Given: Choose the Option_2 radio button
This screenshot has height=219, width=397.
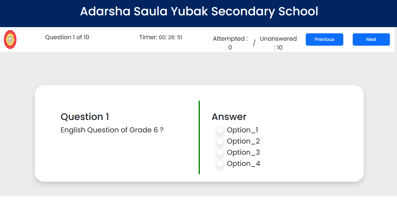Looking at the screenshot, I should 220,141.
